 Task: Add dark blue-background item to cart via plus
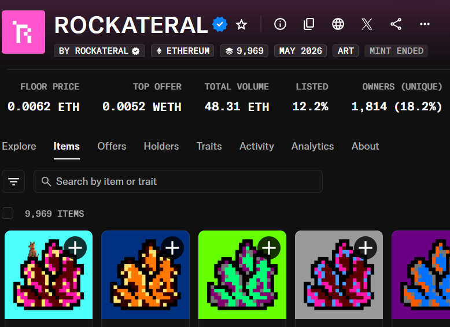coord(172,248)
